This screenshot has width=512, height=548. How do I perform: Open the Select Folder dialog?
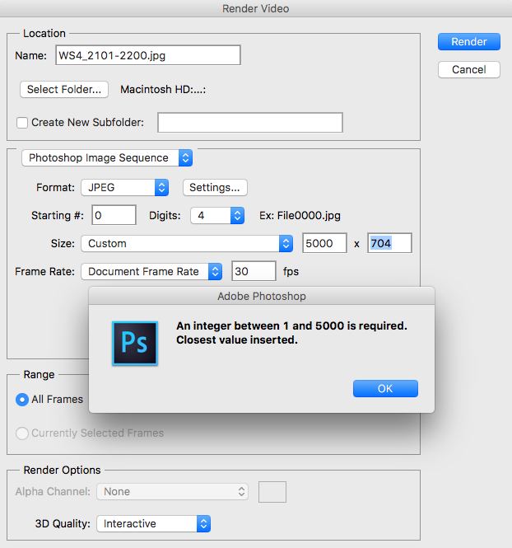64,90
